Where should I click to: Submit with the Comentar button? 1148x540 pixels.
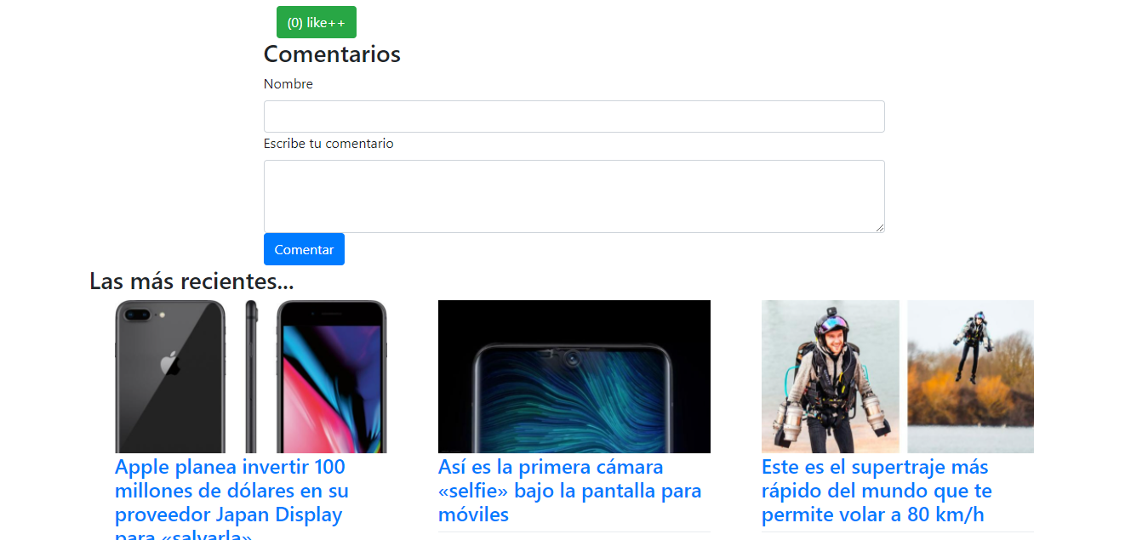[304, 249]
